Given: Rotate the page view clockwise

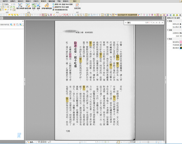Looking at the screenshot, I should coord(14,7).
